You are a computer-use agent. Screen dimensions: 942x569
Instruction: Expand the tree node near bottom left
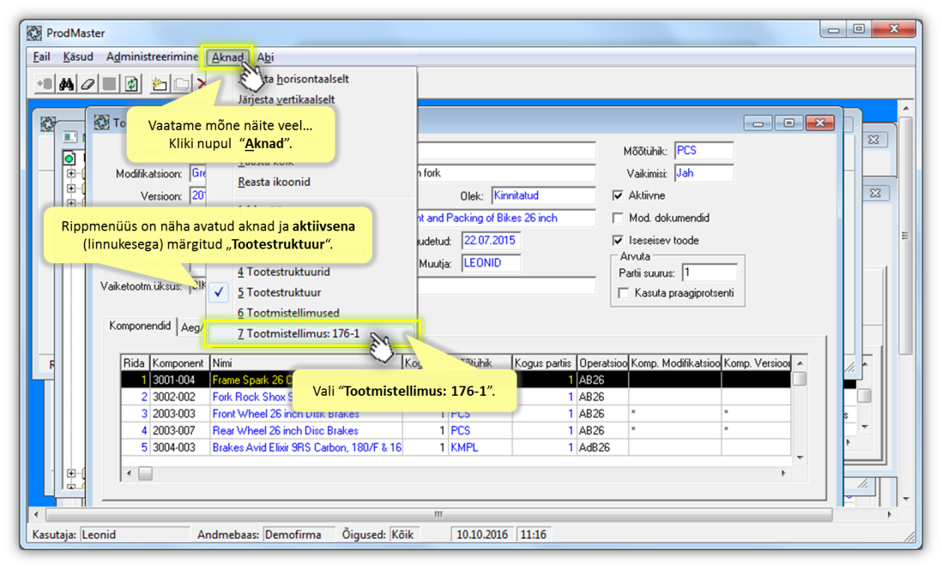[71, 473]
